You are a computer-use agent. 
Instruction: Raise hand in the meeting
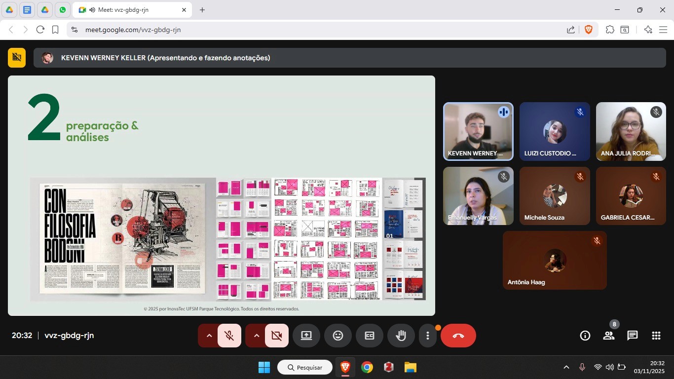[x=401, y=336]
